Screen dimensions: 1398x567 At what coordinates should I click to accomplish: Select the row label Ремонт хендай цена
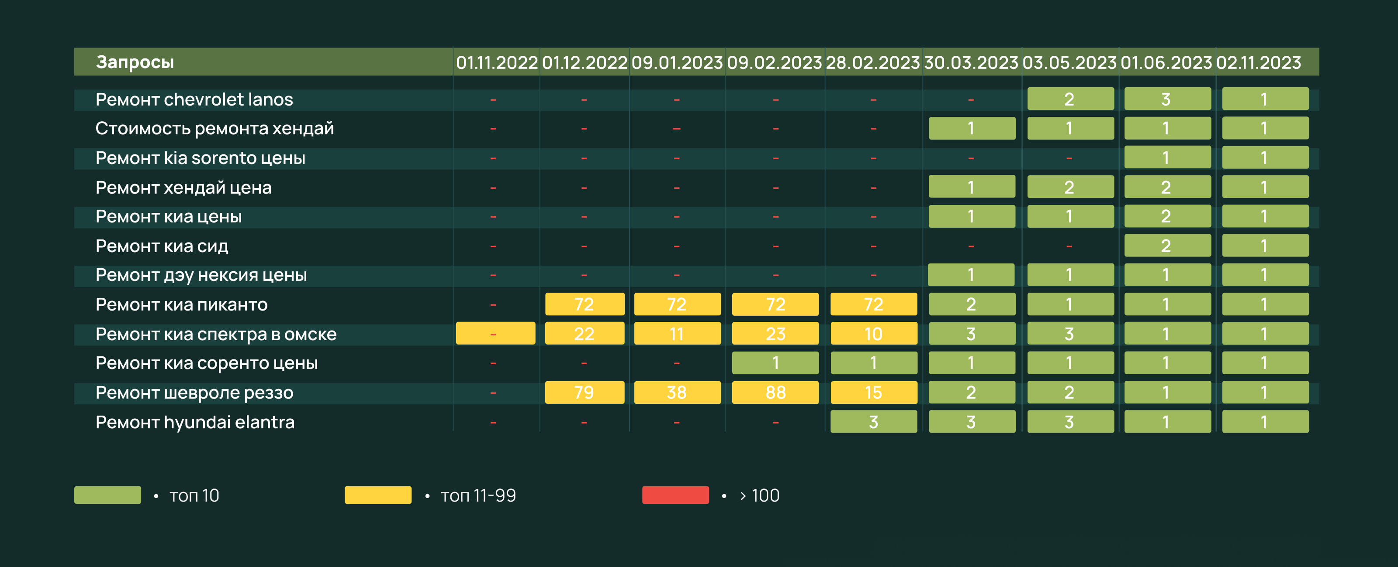pos(183,188)
